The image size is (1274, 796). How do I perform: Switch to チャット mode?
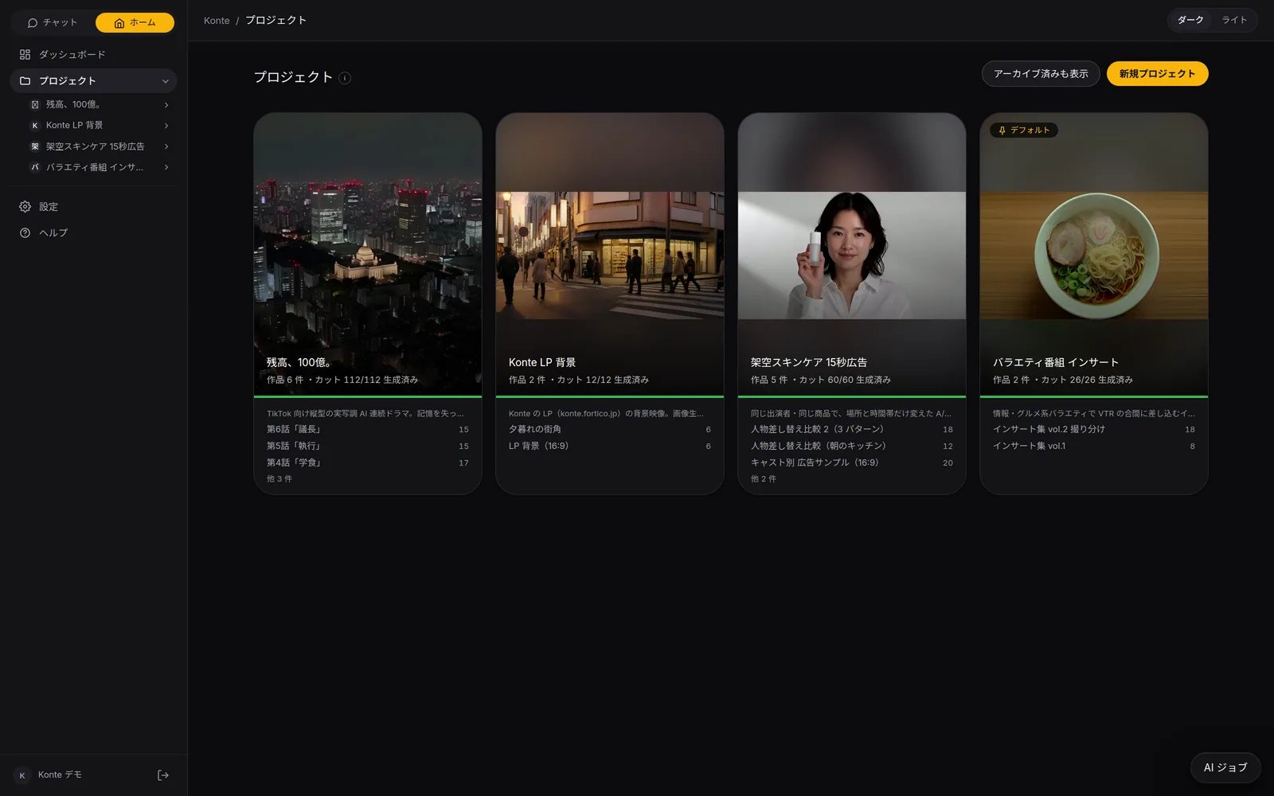(53, 22)
